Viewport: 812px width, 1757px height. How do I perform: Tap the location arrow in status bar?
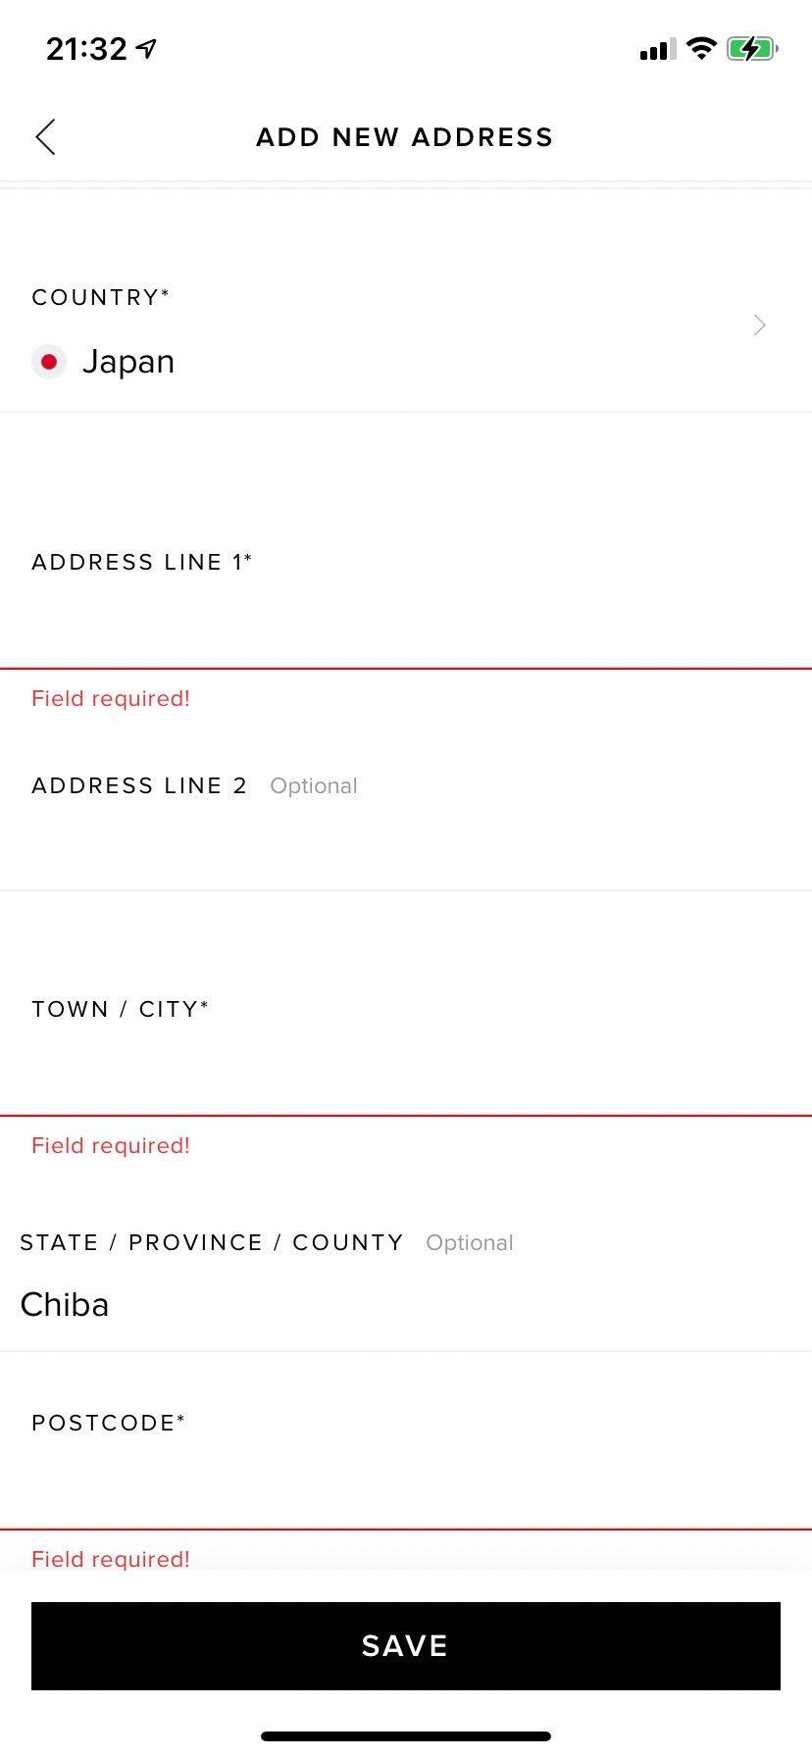tap(147, 48)
